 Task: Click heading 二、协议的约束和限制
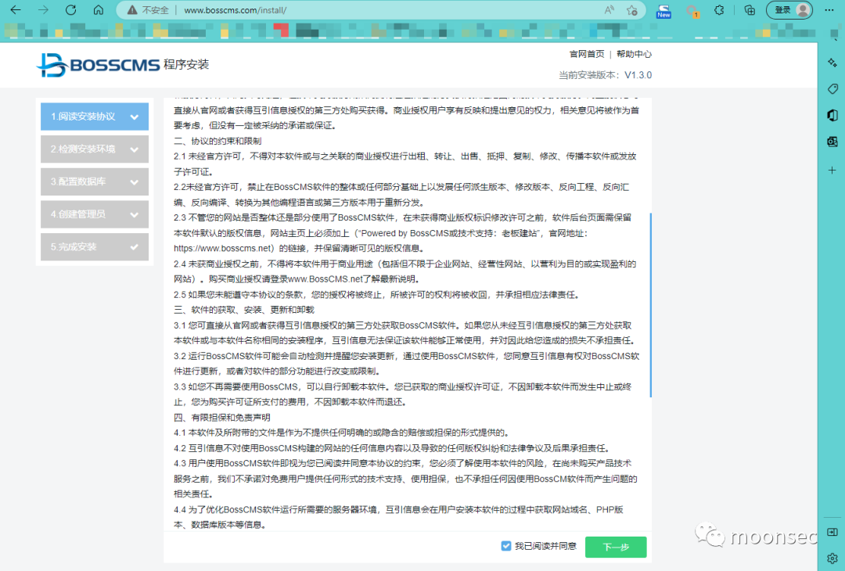pos(218,141)
